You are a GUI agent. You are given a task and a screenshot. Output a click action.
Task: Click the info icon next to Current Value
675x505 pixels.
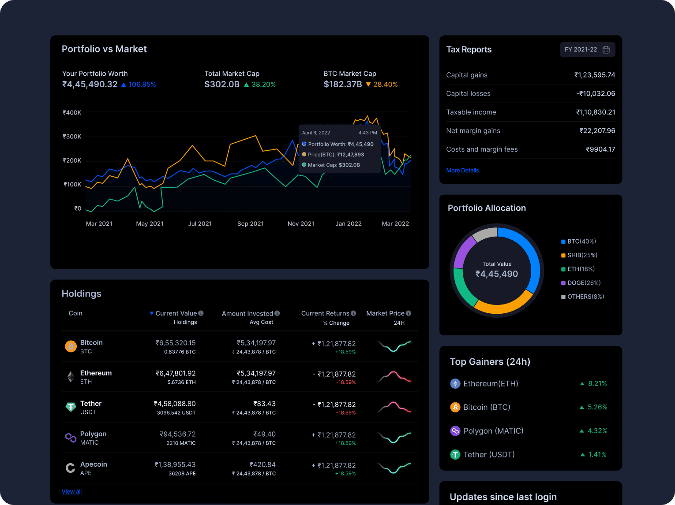point(202,313)
